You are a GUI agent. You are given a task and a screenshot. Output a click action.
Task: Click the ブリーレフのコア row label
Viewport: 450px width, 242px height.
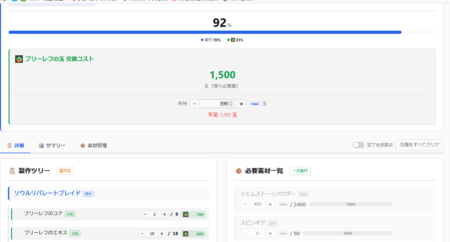point(43,214)
